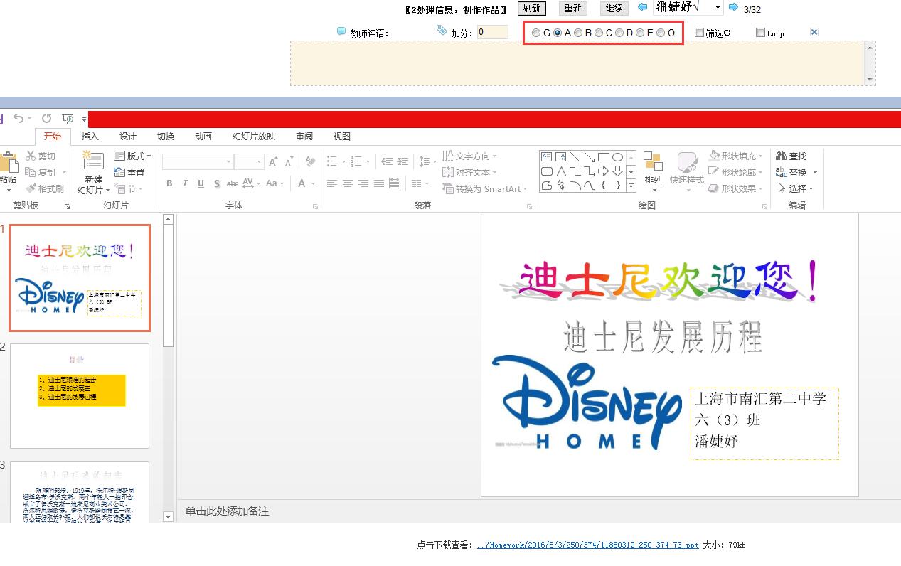Screen dimensions: 901x566
Task: Open the font size combo box
Action: (249, 162)
